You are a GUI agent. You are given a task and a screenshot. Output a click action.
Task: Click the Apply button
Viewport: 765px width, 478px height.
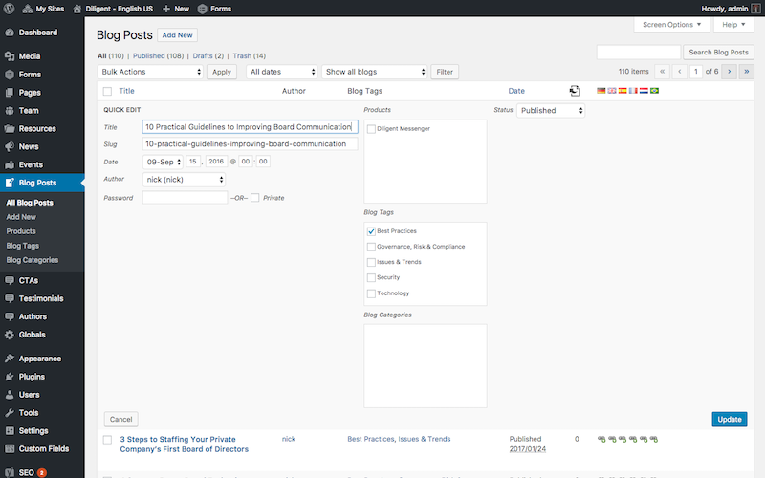pyautogui.click(x=222, y=72)
